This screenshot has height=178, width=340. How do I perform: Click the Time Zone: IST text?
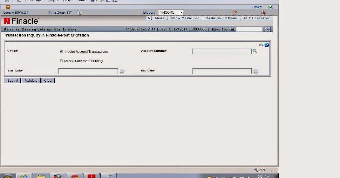coord(60,12)
